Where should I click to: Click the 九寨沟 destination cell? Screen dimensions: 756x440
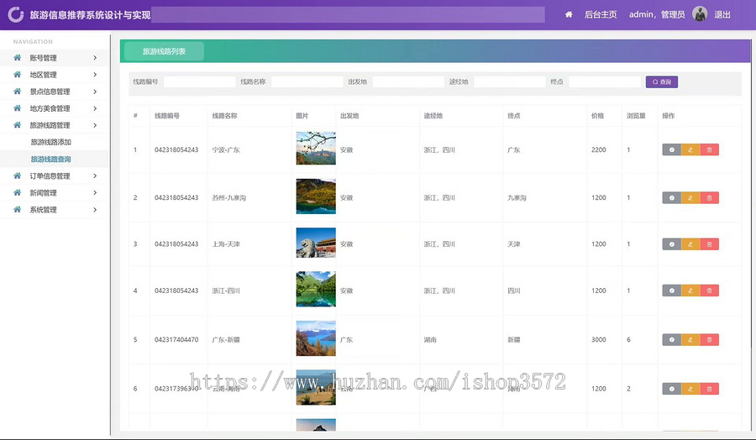(517, 197)
